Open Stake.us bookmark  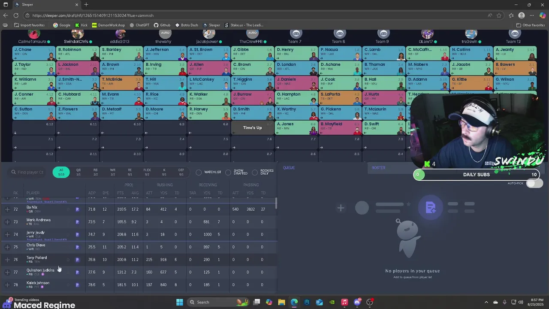pos(244,25)
